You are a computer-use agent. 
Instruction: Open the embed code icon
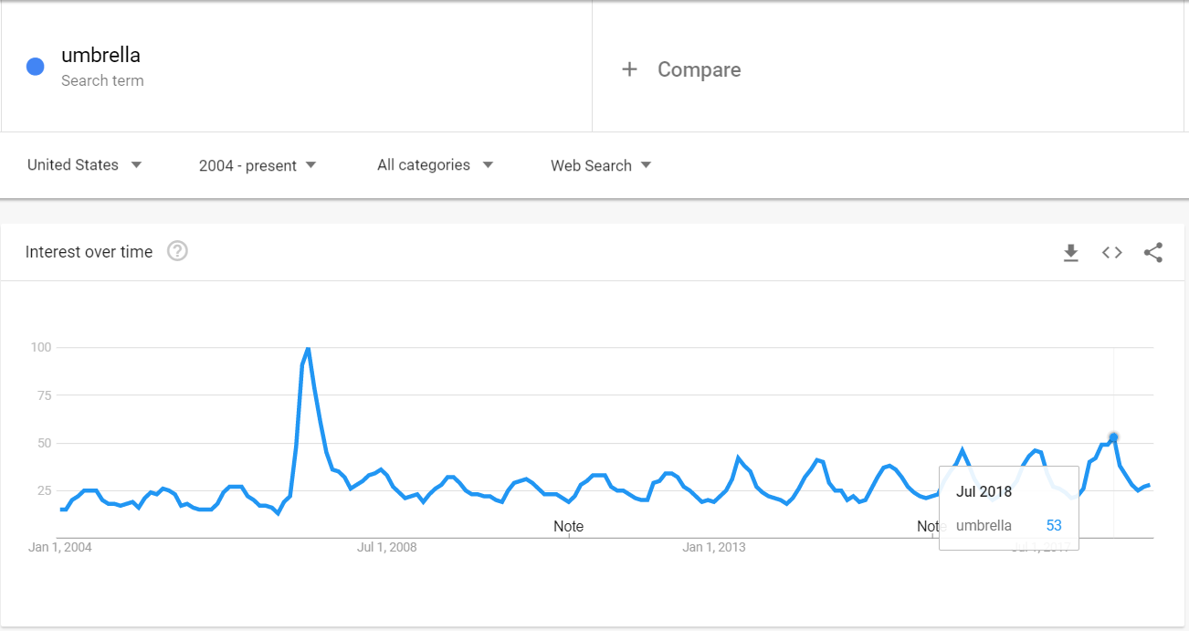tap(1111, 253)
